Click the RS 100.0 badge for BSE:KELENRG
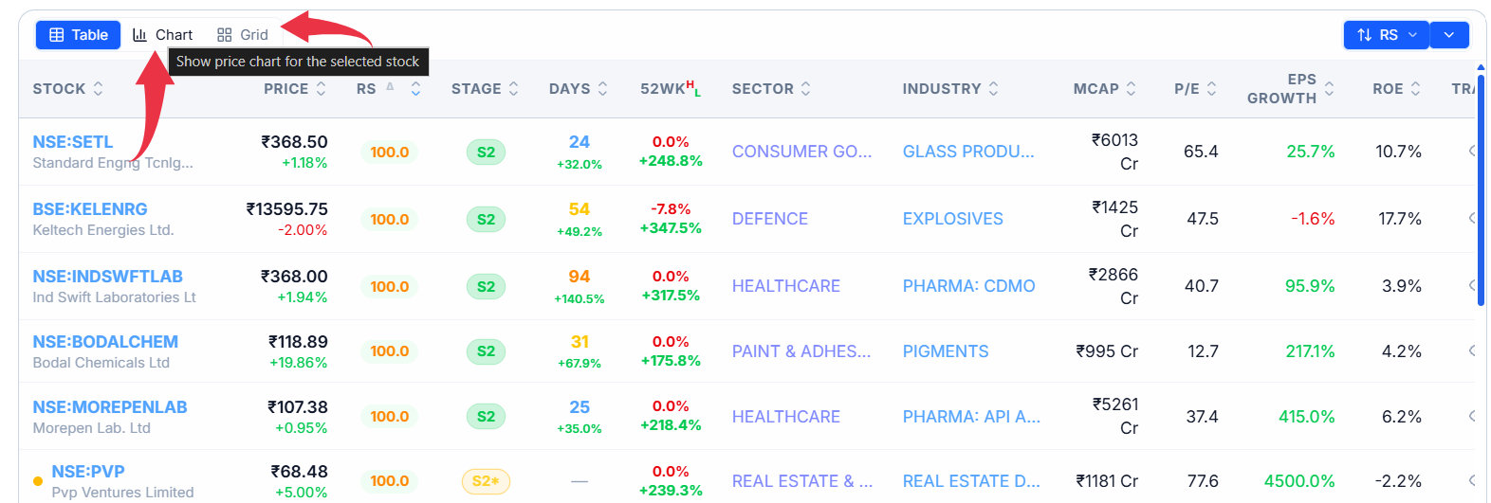1491x503 pixels. pyautogui.click(x=389, y=219)
